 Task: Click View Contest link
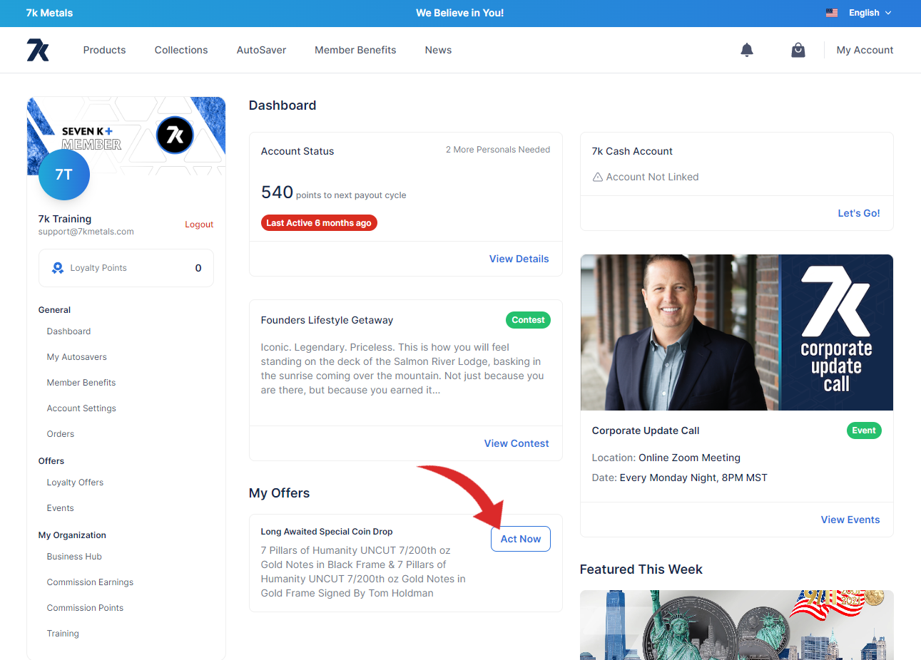click(517, 443)
